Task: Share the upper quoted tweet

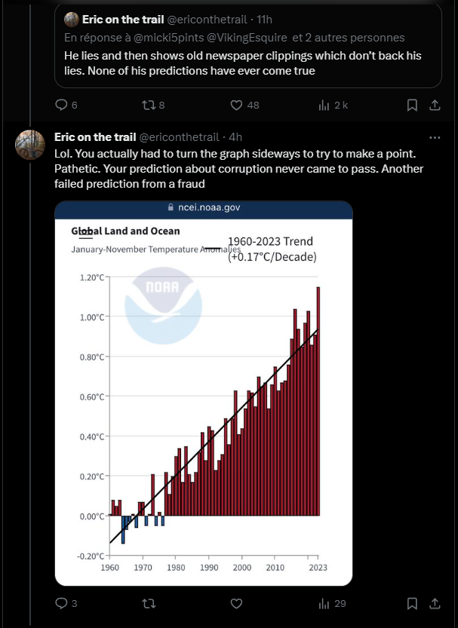Action: [435, 105]
